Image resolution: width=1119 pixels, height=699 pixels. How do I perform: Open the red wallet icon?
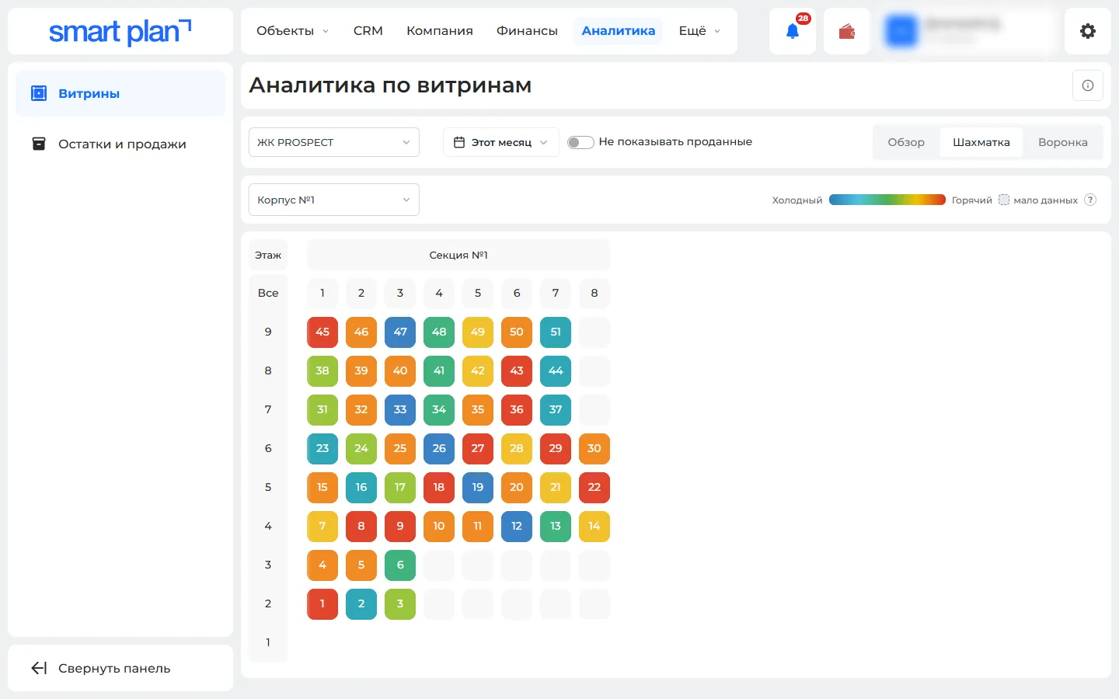click(x=847, y=31)
